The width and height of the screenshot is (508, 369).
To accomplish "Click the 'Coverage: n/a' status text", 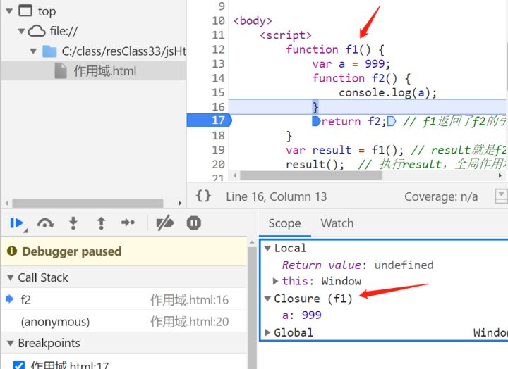I will coord(441,196).
